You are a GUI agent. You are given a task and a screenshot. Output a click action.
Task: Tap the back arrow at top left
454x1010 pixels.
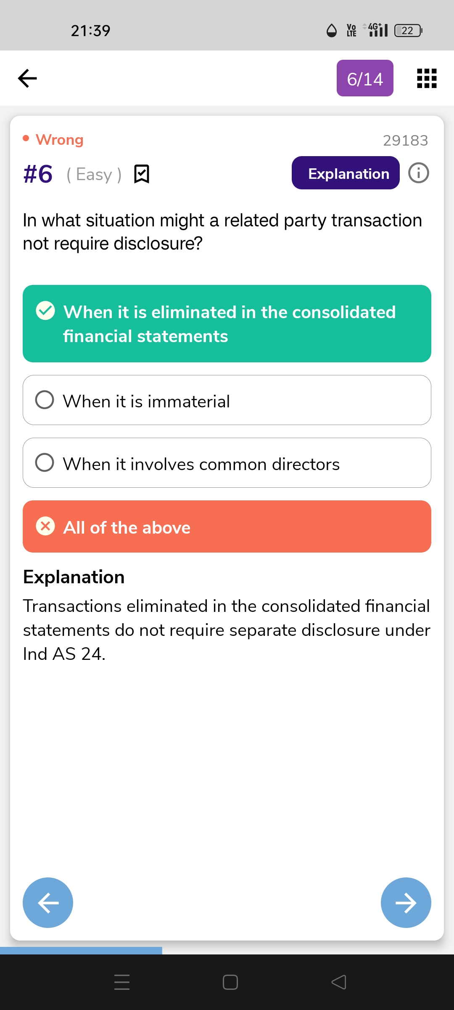27,78
